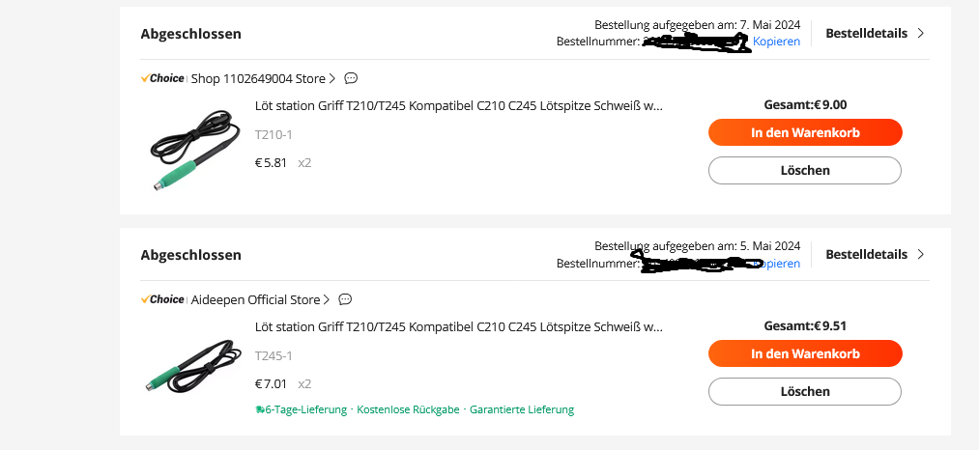Open product title of the T210-1 item
This screenshot has height=450, width=979.
pos(458,105)
